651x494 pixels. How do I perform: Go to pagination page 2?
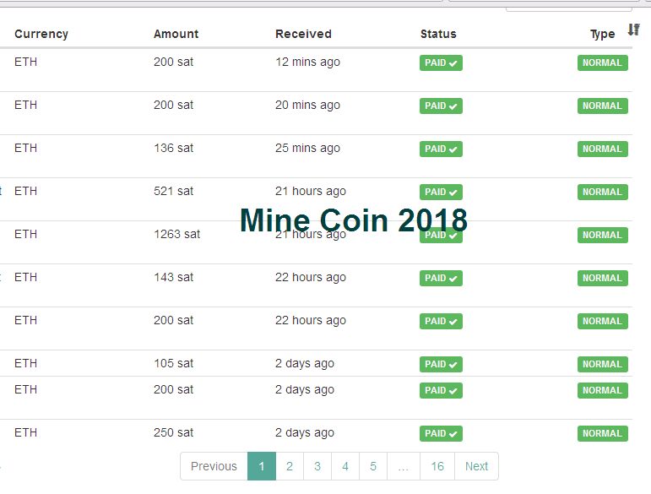point(290,466)
